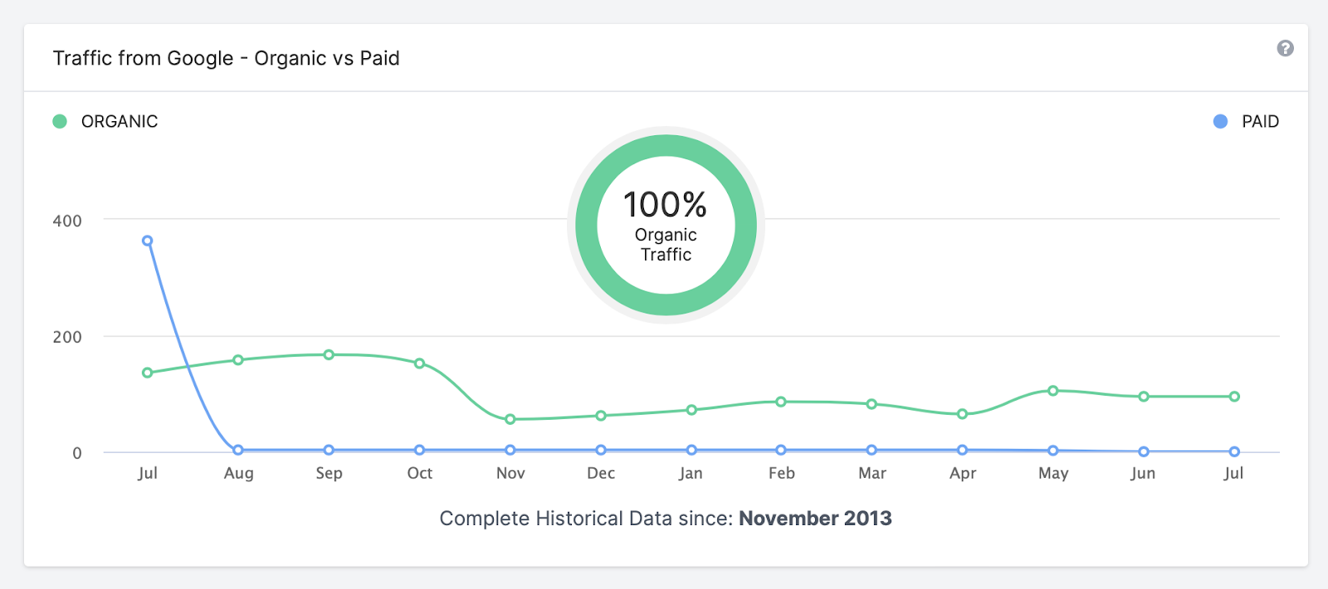This screenshot has height=589, width=1328.
Task: Click the November 2013 historical data text
Action: pos(815,518)
